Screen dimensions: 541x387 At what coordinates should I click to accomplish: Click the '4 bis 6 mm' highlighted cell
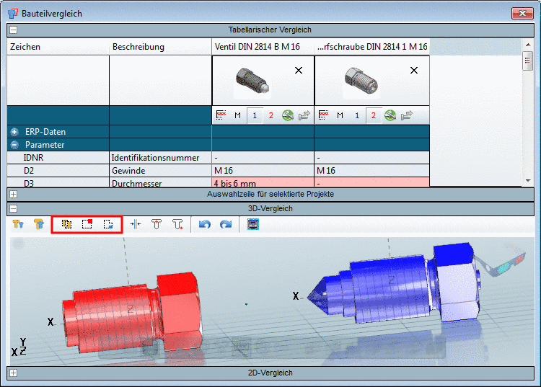tap(263, 182)
